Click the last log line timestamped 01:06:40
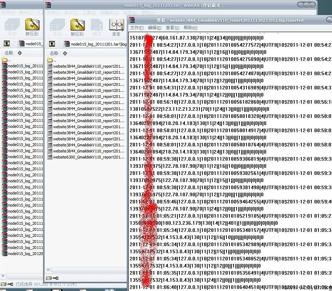 coord(231,287)
